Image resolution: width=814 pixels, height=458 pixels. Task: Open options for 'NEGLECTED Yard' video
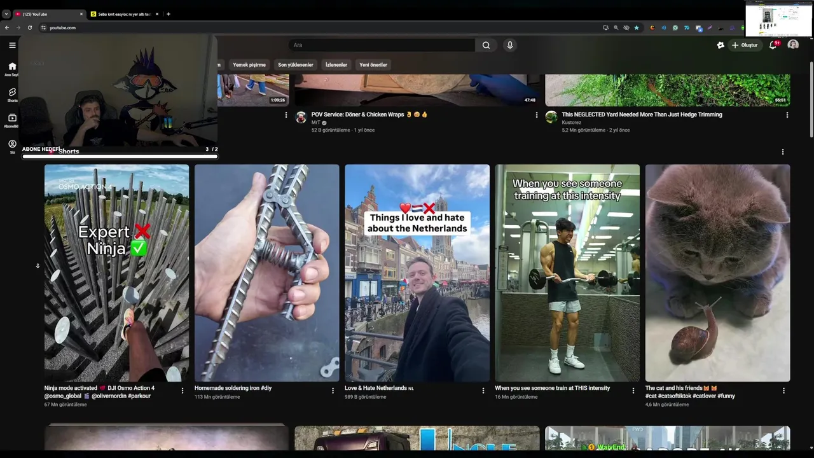click(787, 115)
